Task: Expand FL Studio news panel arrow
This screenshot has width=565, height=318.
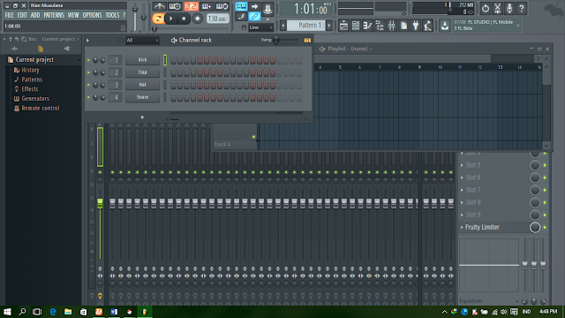Action: coord(518,26)
